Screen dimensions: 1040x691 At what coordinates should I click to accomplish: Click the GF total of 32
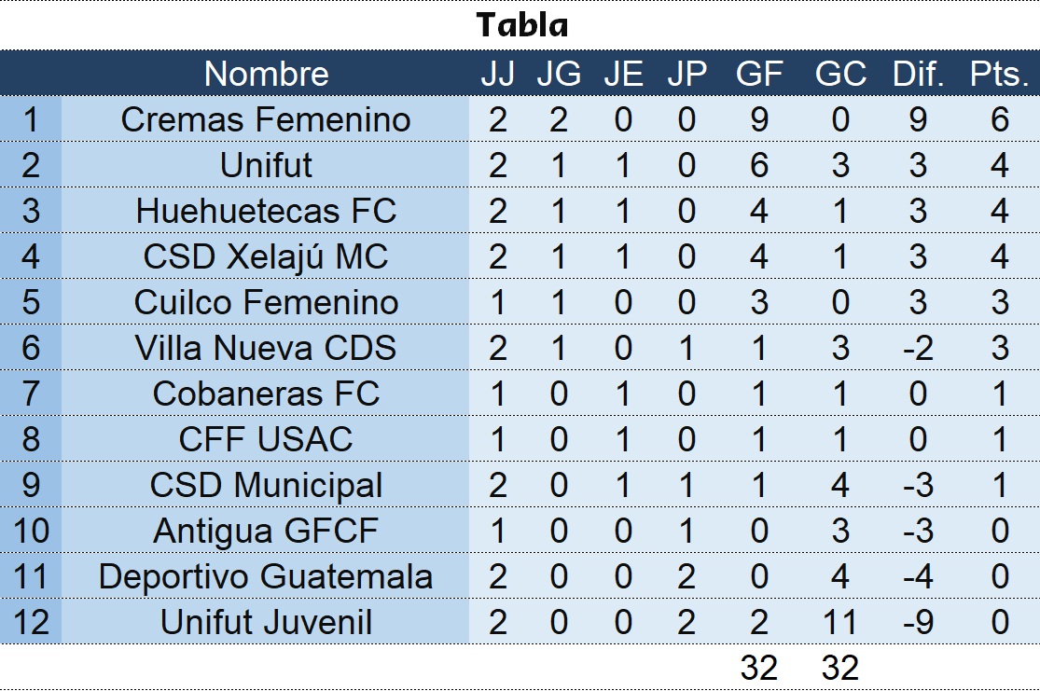point(758,668)
